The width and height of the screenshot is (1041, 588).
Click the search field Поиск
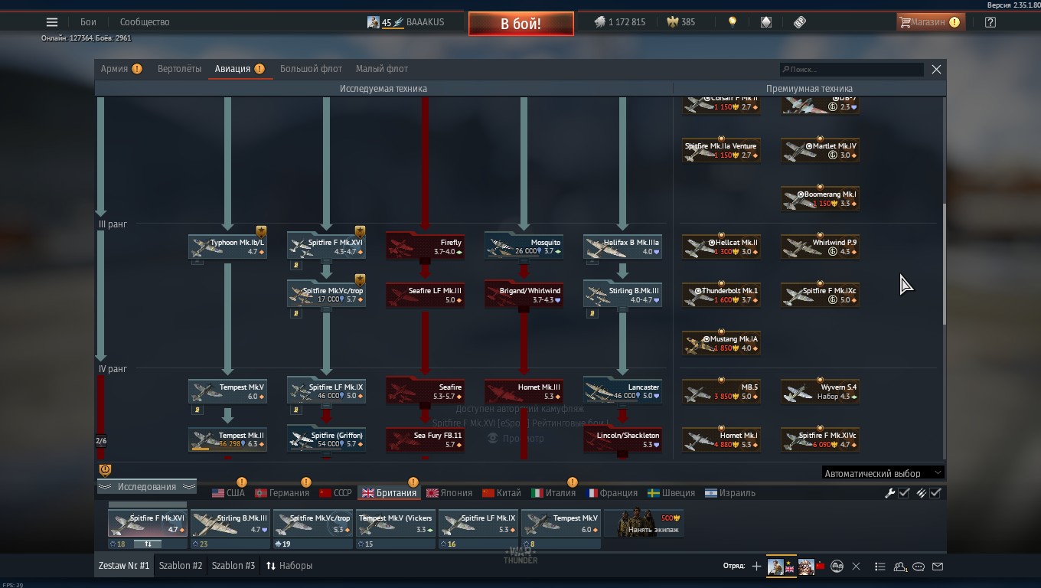pos(851,69)
